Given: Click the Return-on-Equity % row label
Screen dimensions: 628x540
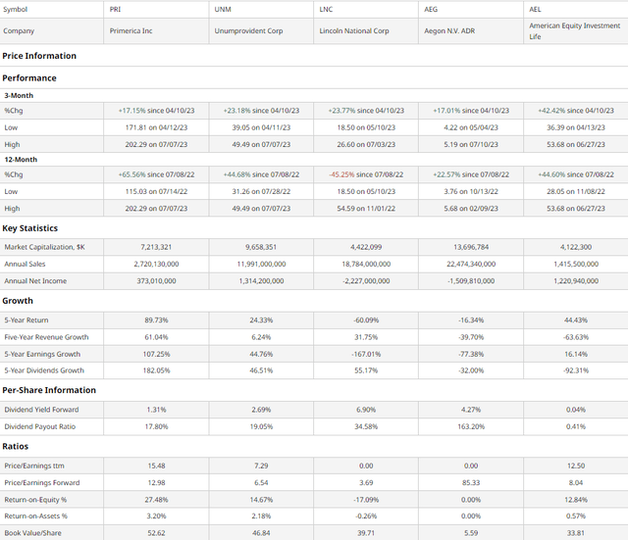Looking at the screenshot, I should pos(35,500).
